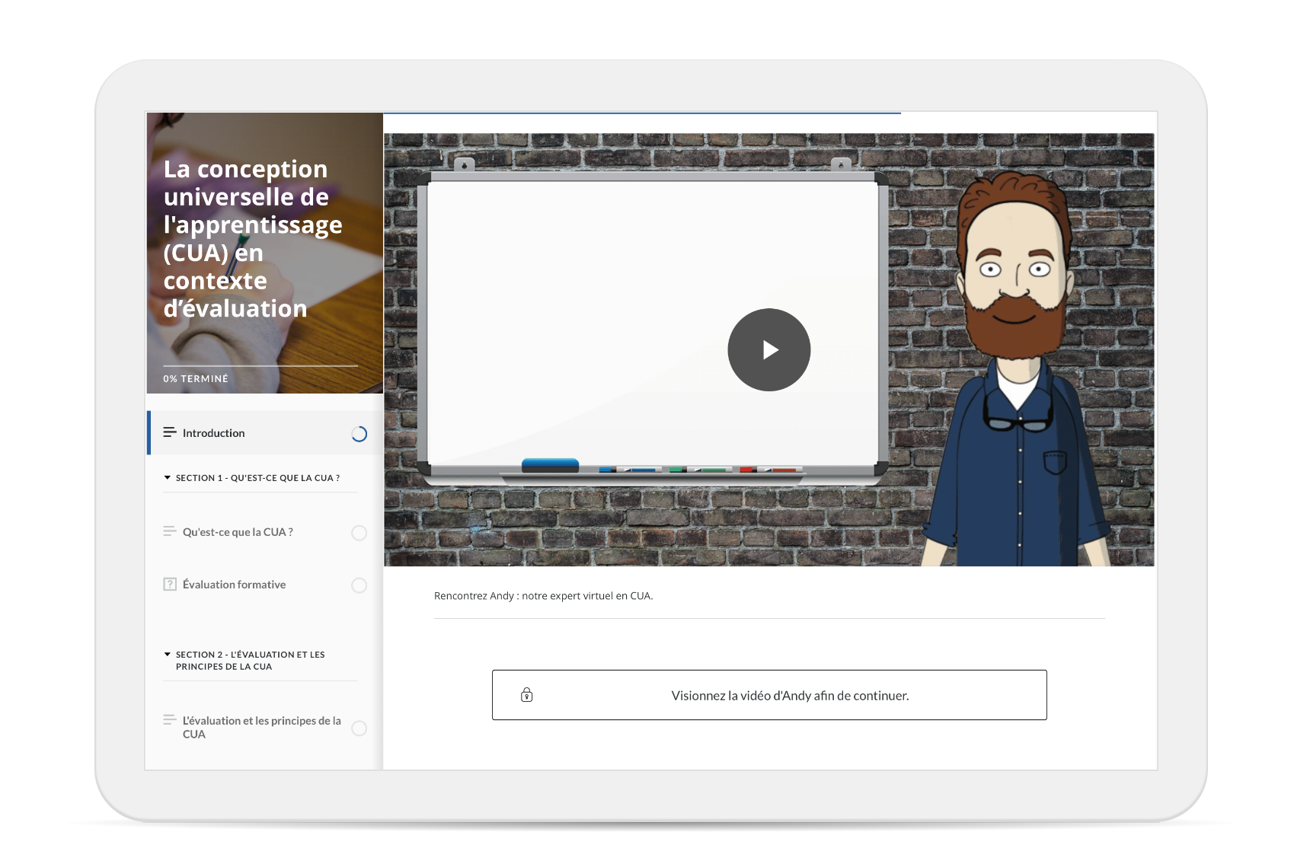Click the blue lesson progress line at top
Viewport: 1310px width, 851px height.
tap(642, 113)
